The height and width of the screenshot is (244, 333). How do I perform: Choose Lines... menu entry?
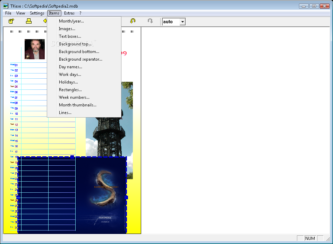point(84,113)
